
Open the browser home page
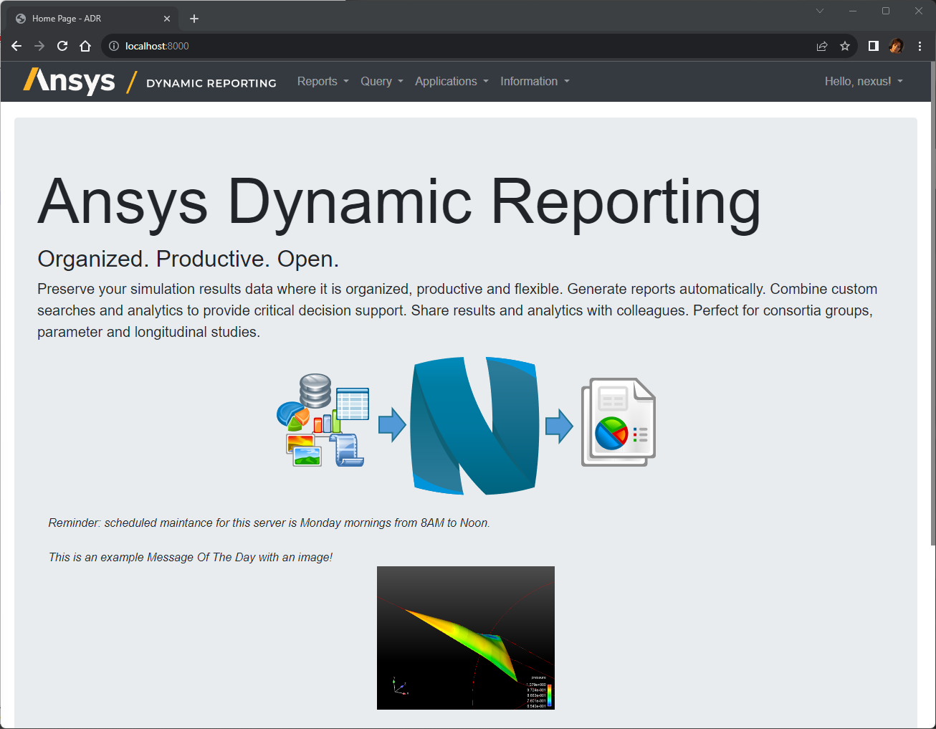[85, 46]
